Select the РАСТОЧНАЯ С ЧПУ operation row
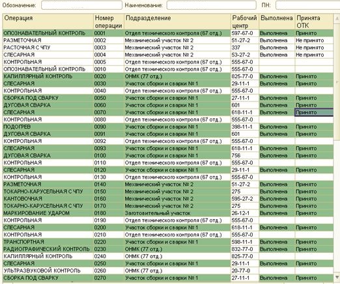The image size is (340, 284). (168, 47)
